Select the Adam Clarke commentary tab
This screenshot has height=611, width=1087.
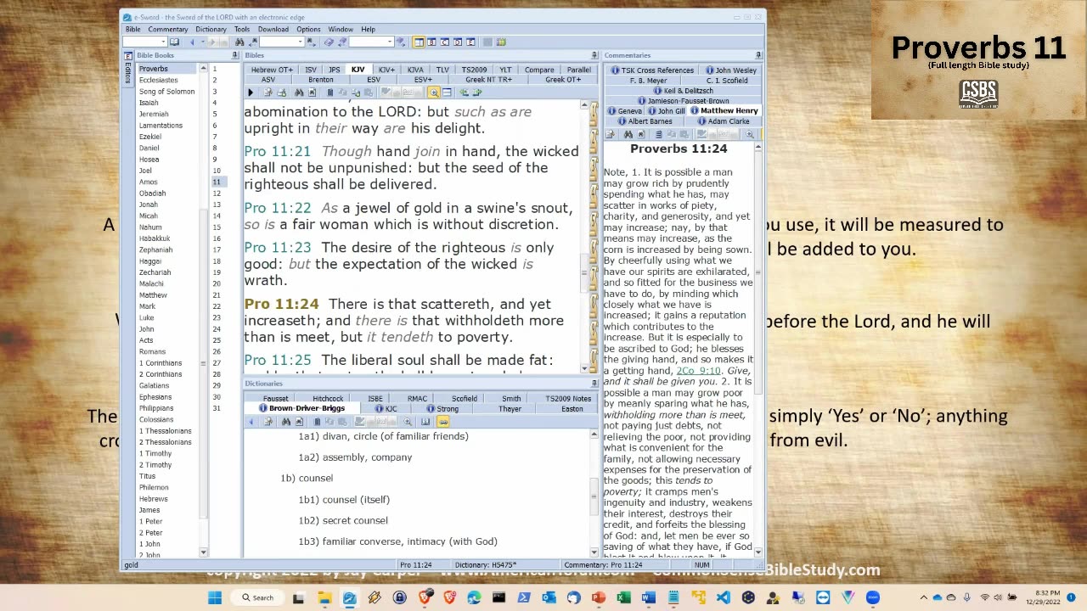point(723,121)
